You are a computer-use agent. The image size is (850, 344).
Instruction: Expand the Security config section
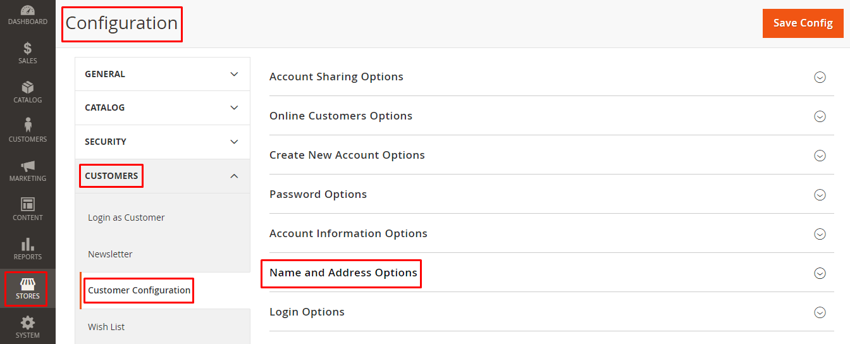(x=163, y=142)
